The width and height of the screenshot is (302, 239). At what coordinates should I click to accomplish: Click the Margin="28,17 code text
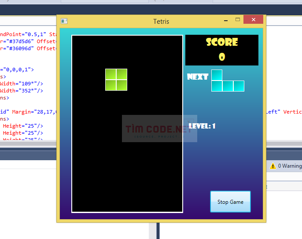click(x=34, y=112)
